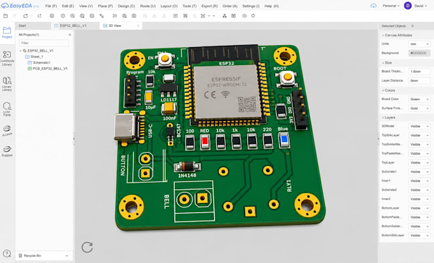
Task: Open the View menu
Action: coord(86,6)
